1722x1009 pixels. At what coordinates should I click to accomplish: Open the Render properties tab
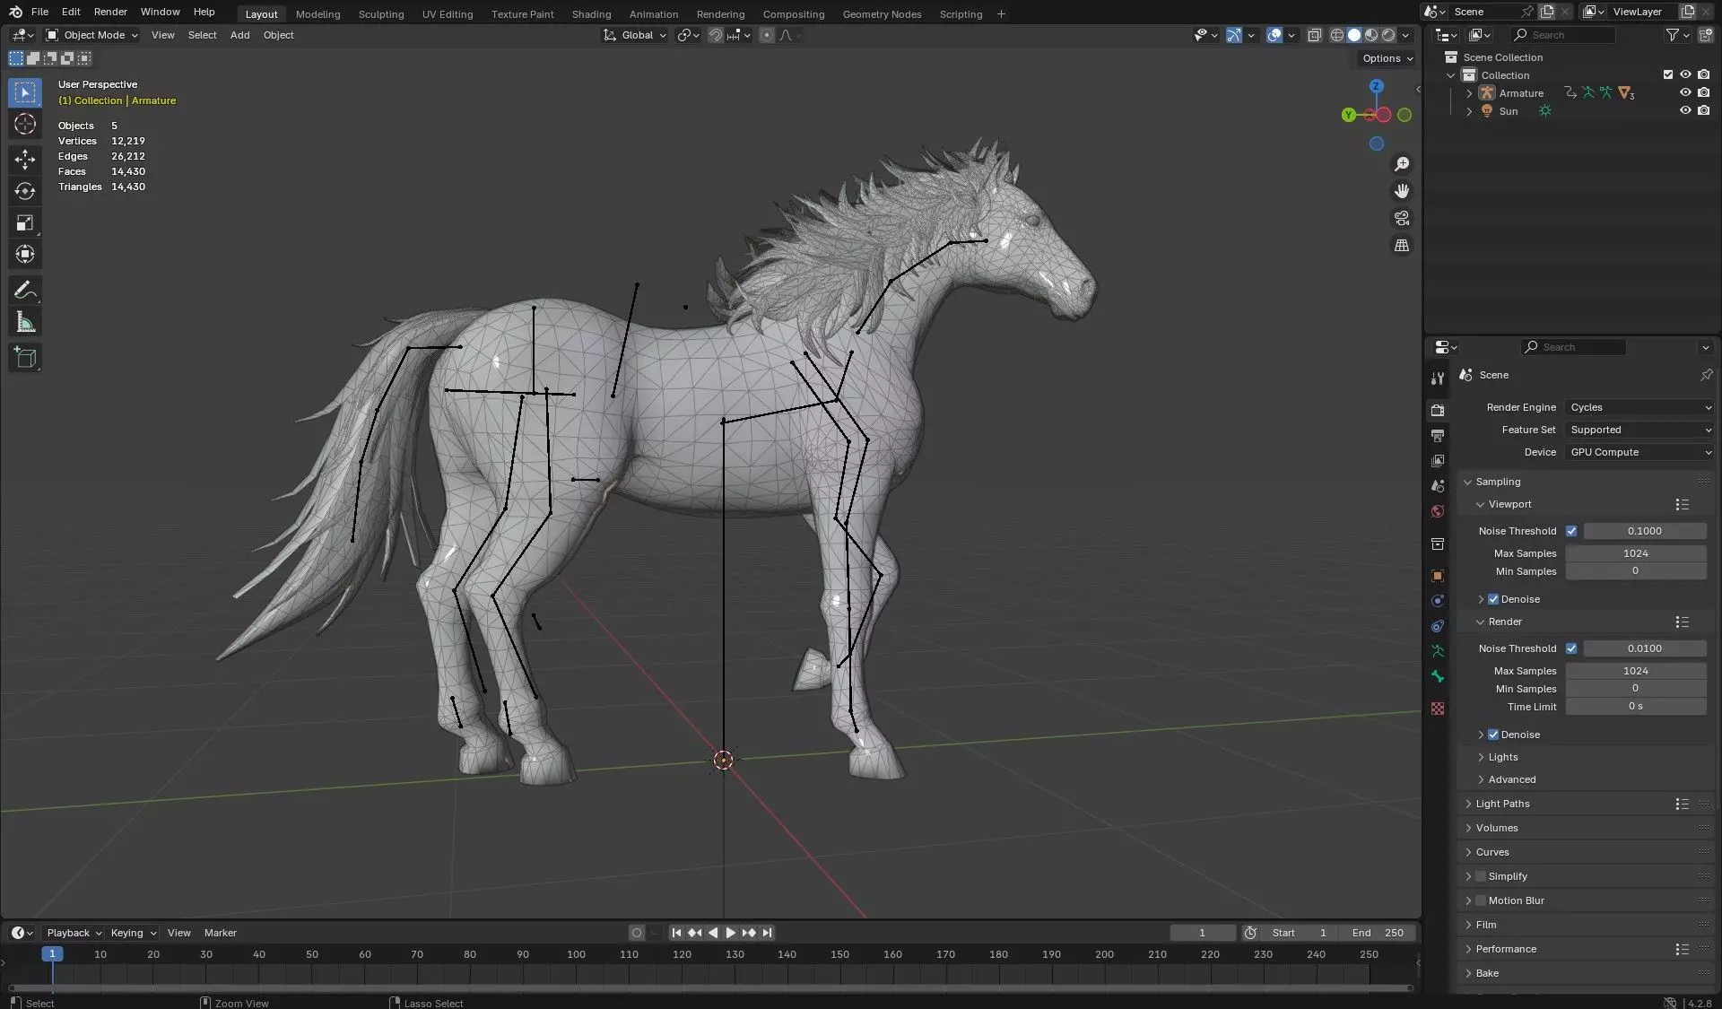pos(1438,410)
